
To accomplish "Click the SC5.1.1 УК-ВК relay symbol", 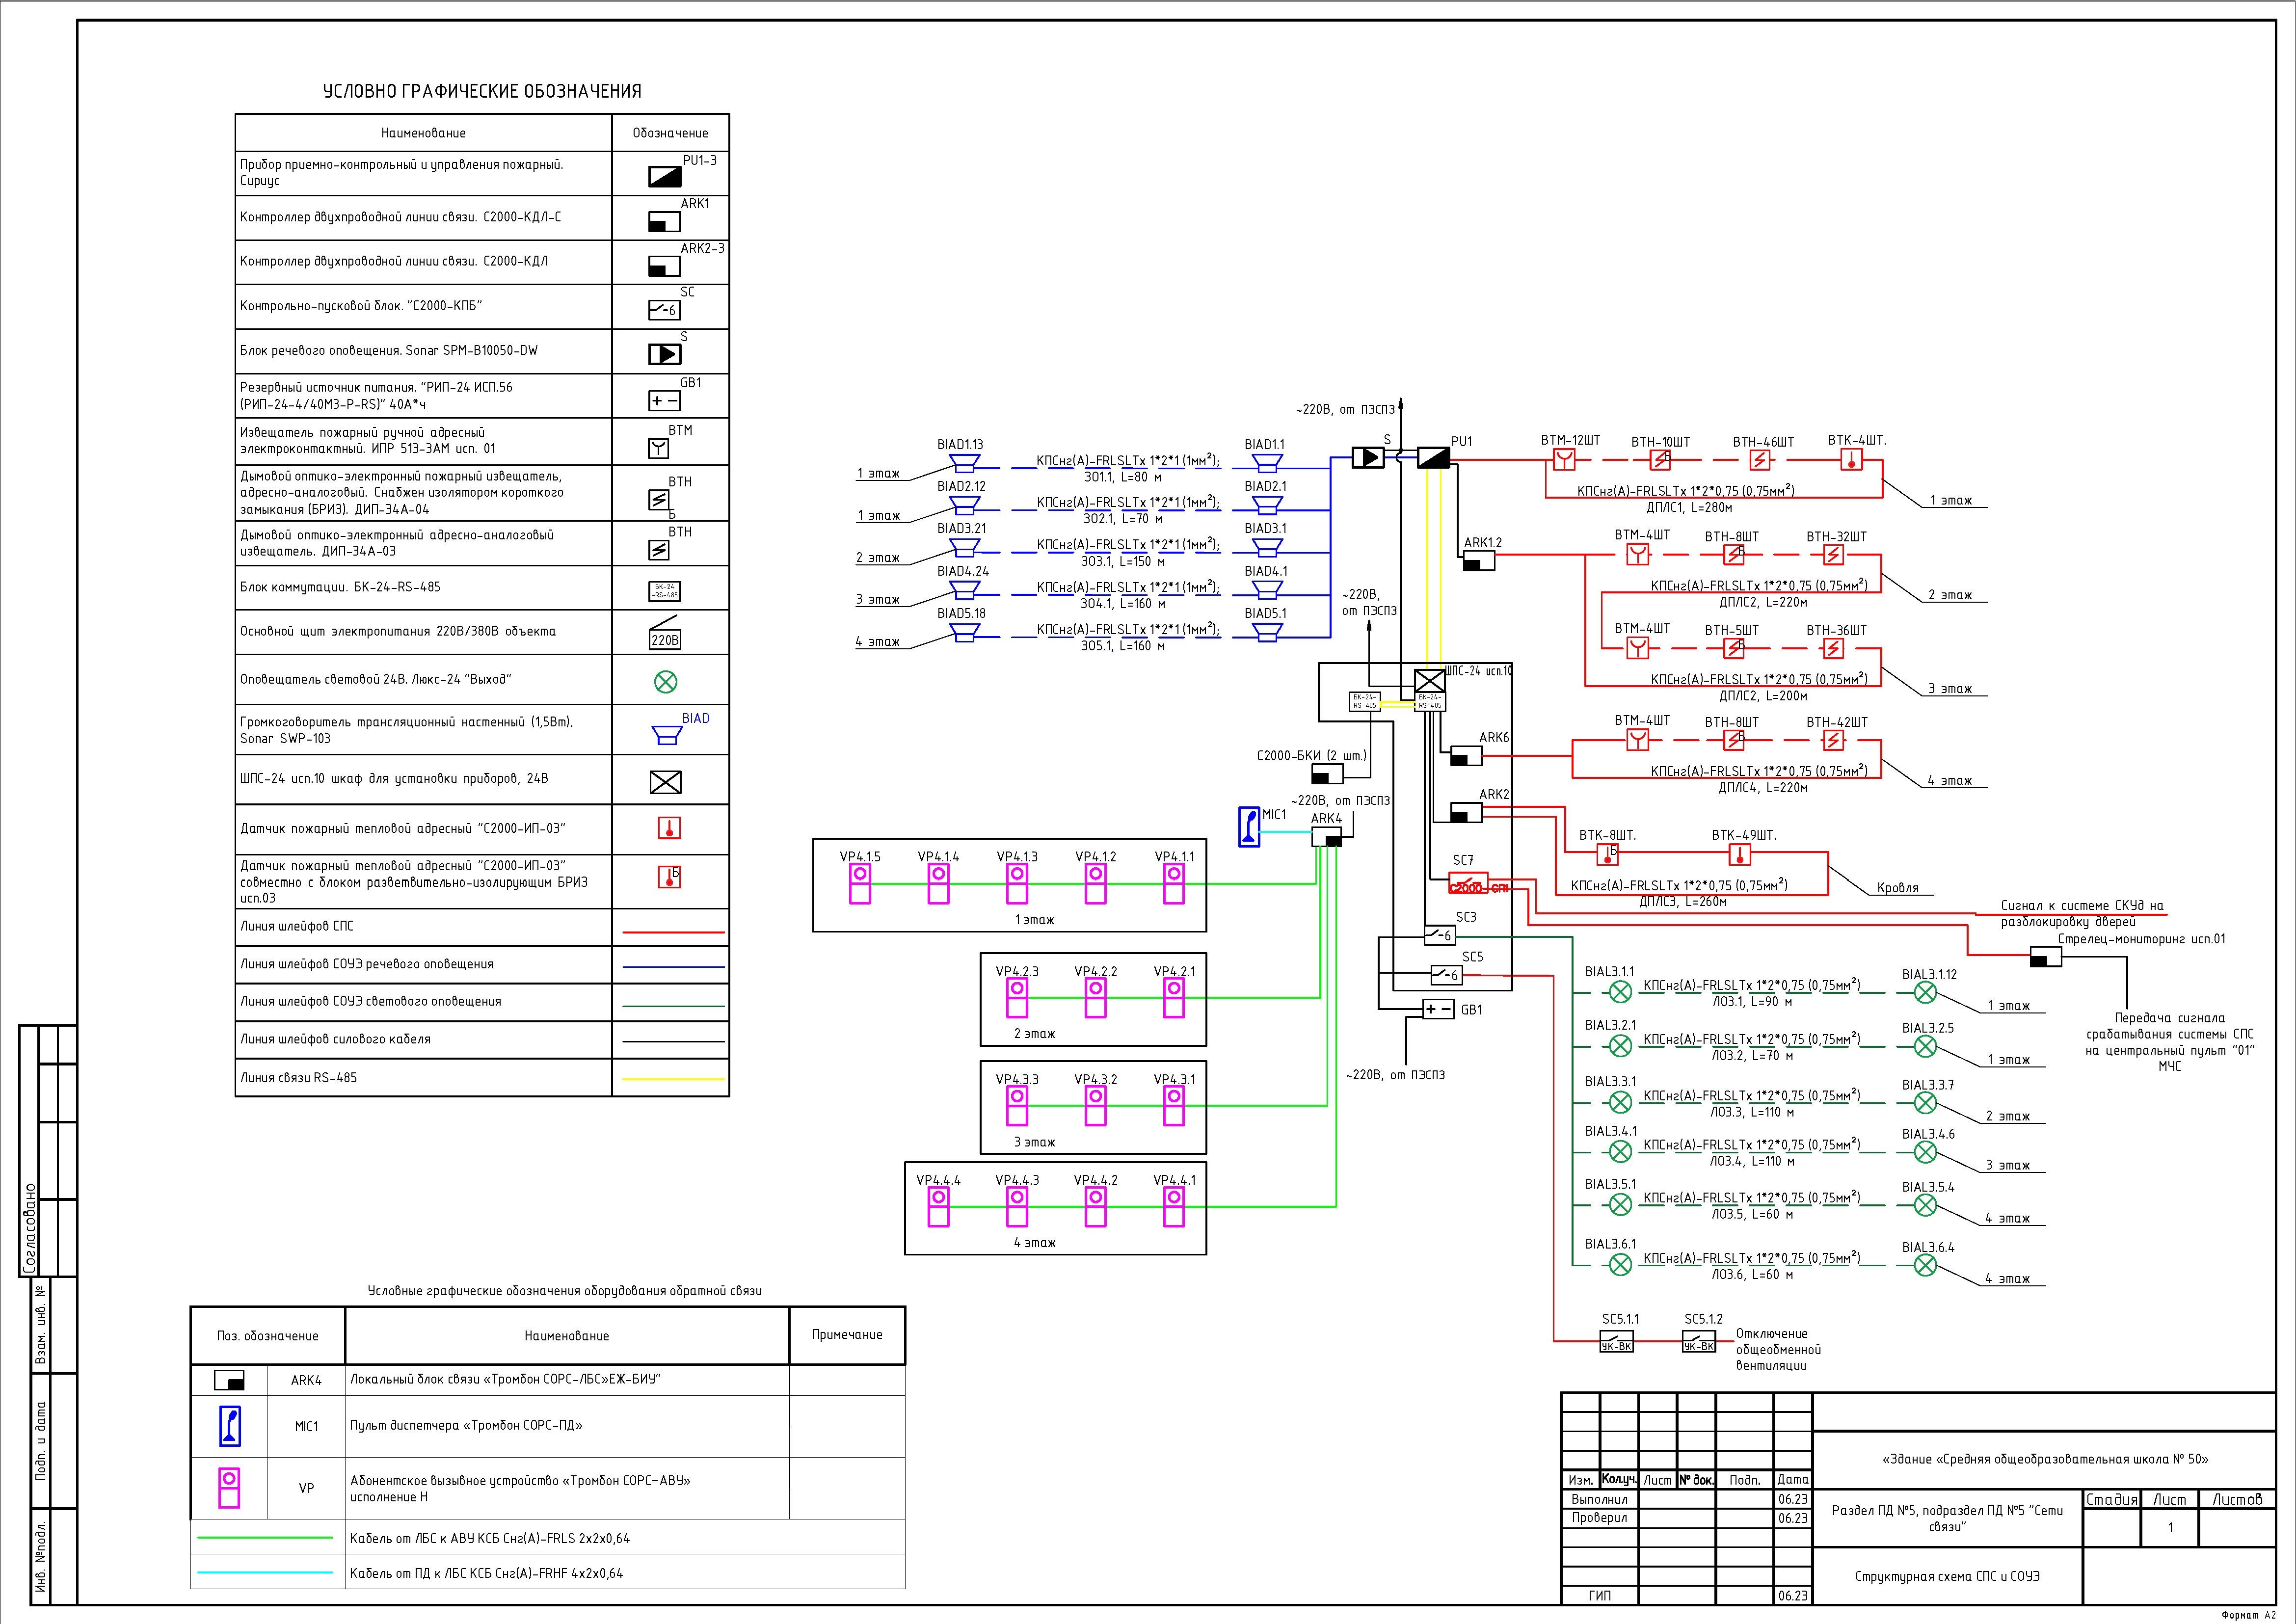I will [x=1617, y=1340].
